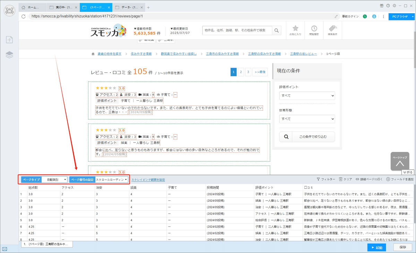Click the 保存 save button
Image resolution: width=416 pixels, height=253 pixels.
[403, 247]
